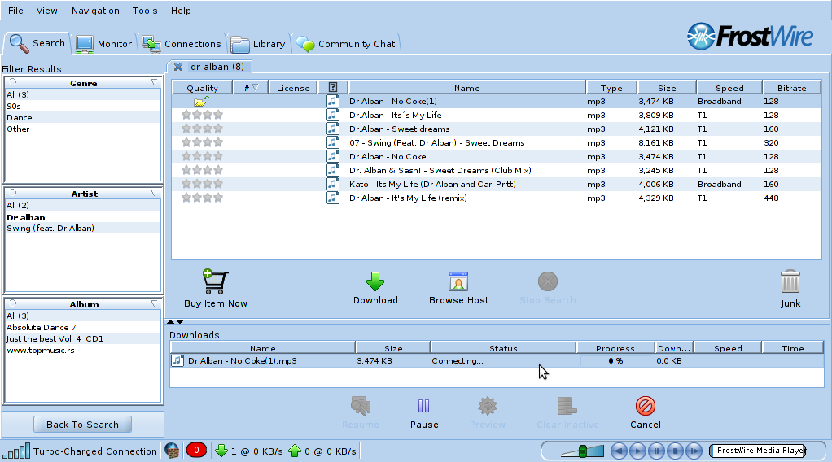Collapse the panel using up divider arrow

coord(170,321)
